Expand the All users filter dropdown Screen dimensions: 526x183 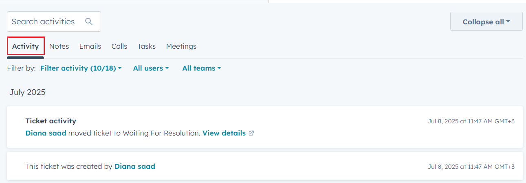point(151,68)
